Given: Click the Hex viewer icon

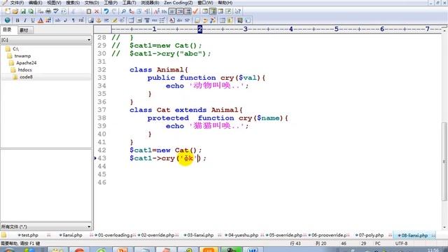Looking at the screenshot, I should tap(164, 11).
